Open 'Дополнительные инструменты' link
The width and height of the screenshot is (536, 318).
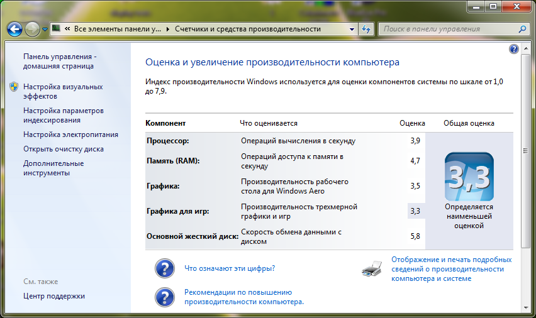pos(53,168)
